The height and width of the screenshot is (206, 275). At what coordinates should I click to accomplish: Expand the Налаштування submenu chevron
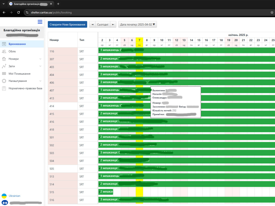(x=40, y=81)
